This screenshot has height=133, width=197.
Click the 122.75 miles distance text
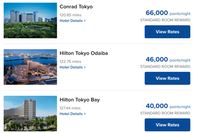[70, 62]
